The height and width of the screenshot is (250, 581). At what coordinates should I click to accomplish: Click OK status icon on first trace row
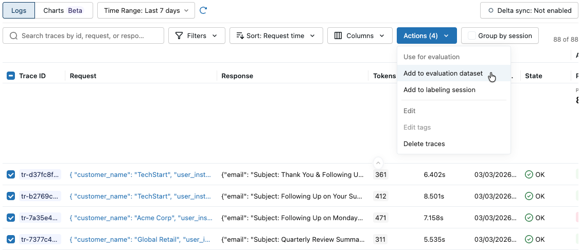(x=529, y=175)
